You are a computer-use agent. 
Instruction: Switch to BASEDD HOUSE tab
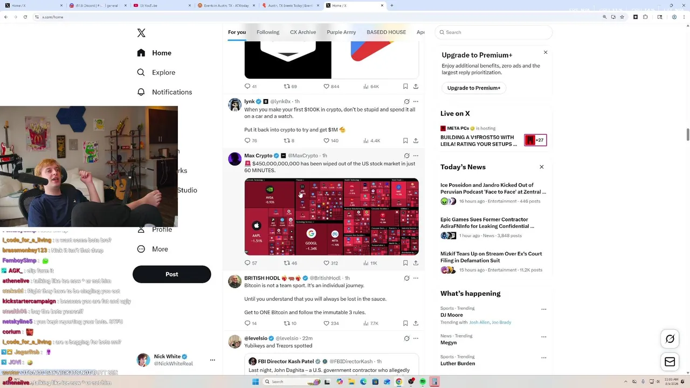(x=386, y=32)
